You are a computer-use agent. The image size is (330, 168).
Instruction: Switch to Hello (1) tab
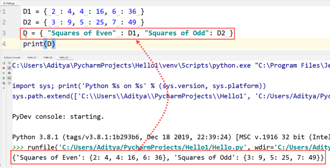pyautogui.click(x=32, y=57)
